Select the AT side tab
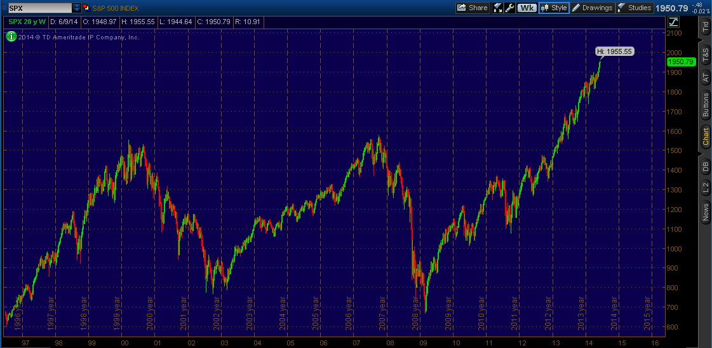This screenshot has height=348, width=712. pos(705,76)
